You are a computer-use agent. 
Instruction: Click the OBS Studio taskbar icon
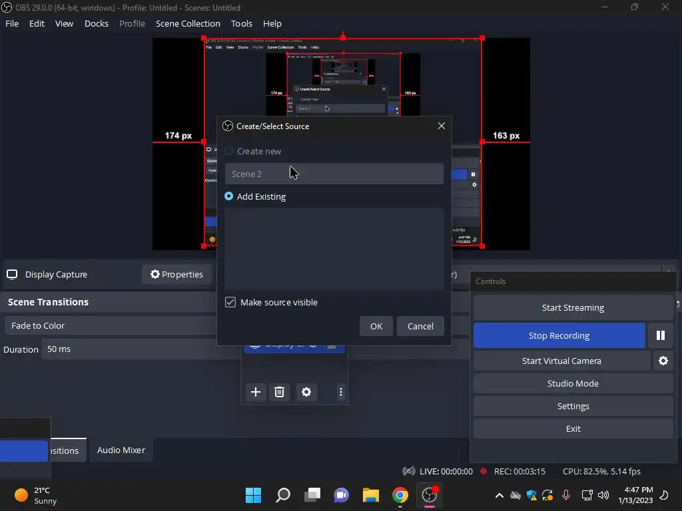click(x=430, y=495)
